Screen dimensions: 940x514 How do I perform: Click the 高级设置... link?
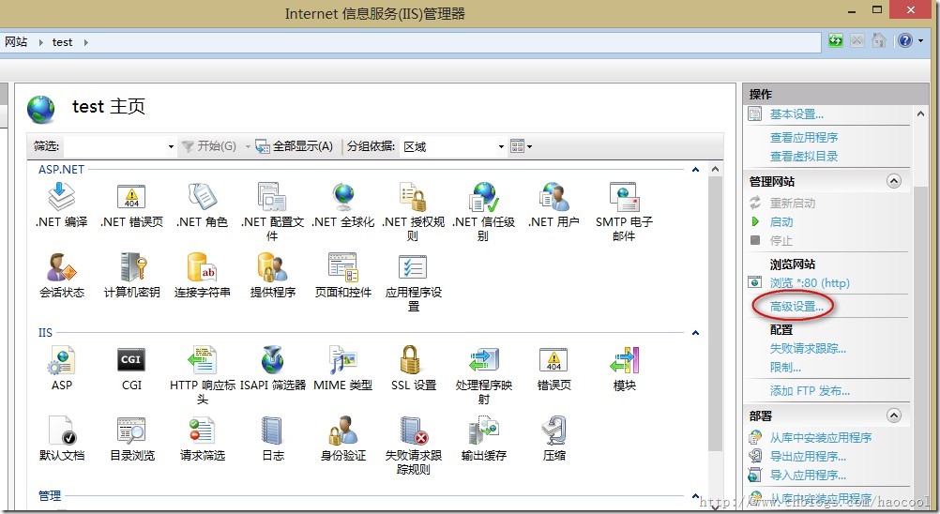tap(796, 307)
